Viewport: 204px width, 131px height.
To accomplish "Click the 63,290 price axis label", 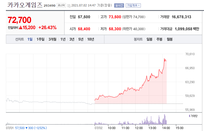I will pos(190,82).
